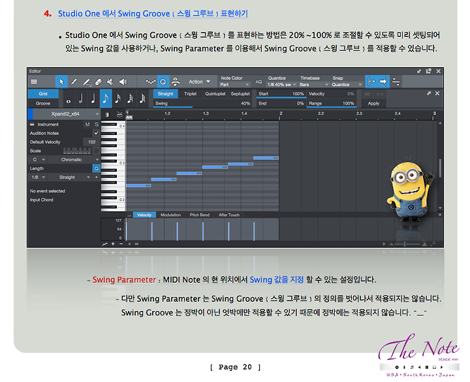Image resolution: width=470 pixels, height=382 pixels.
Task: Open the Xpand!2_x64 instrument dropdown
Action: click(67, 114)
